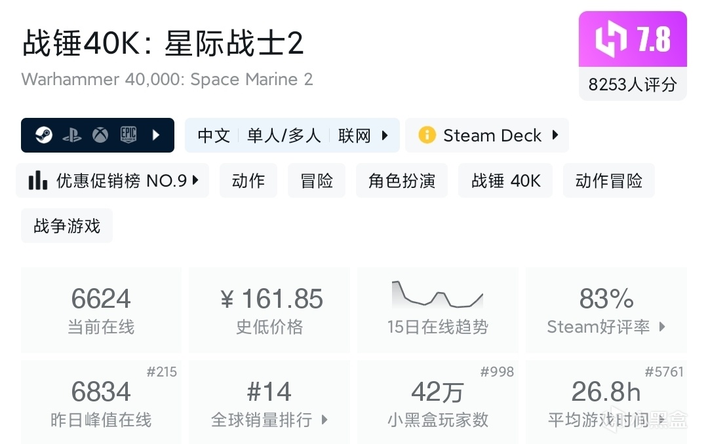Select the 战锤 40K tag

(506, 181)
